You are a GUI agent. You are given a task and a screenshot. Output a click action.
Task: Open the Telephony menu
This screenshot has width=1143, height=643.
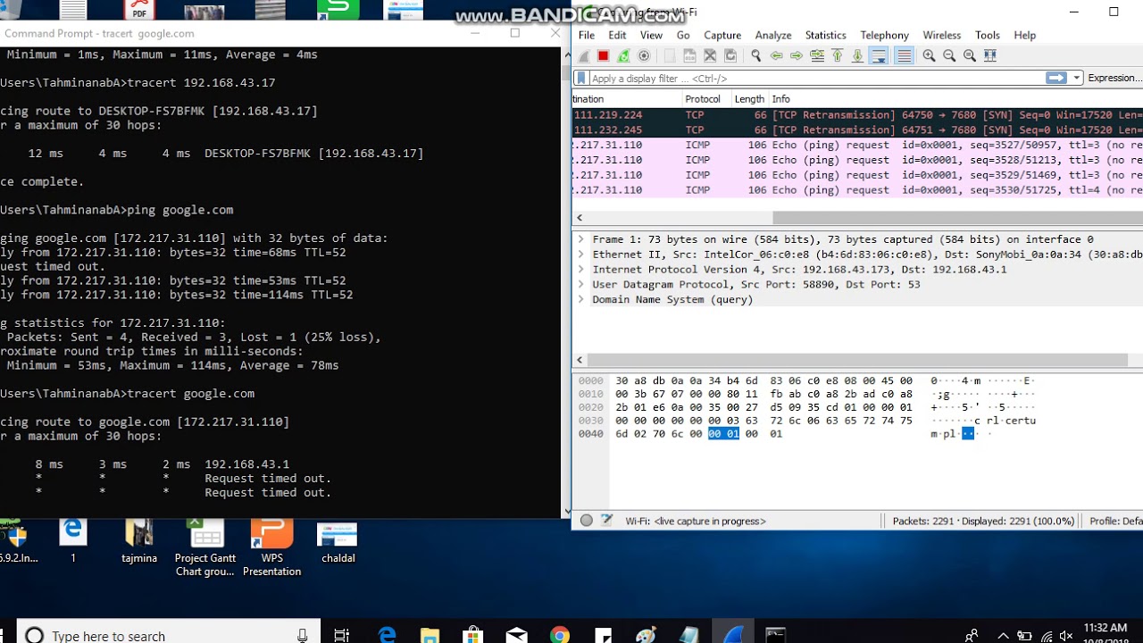tap(884, 35)
